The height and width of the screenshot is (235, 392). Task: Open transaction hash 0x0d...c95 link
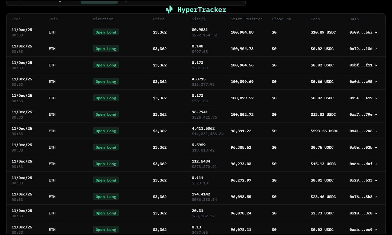(x=363, y=82)
